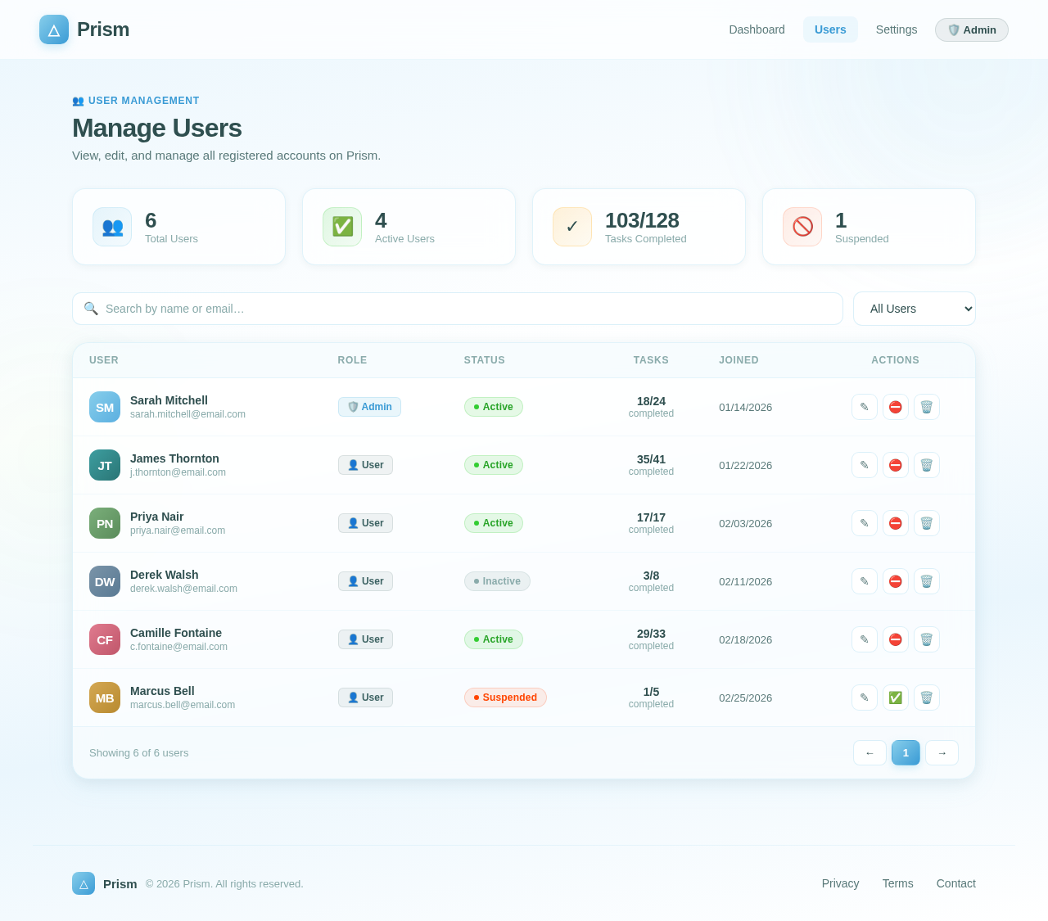The height and width of the screenshot is (921, 1048).
Task: Click the Privacy link in the footer
Action: (x=840, y=883)
